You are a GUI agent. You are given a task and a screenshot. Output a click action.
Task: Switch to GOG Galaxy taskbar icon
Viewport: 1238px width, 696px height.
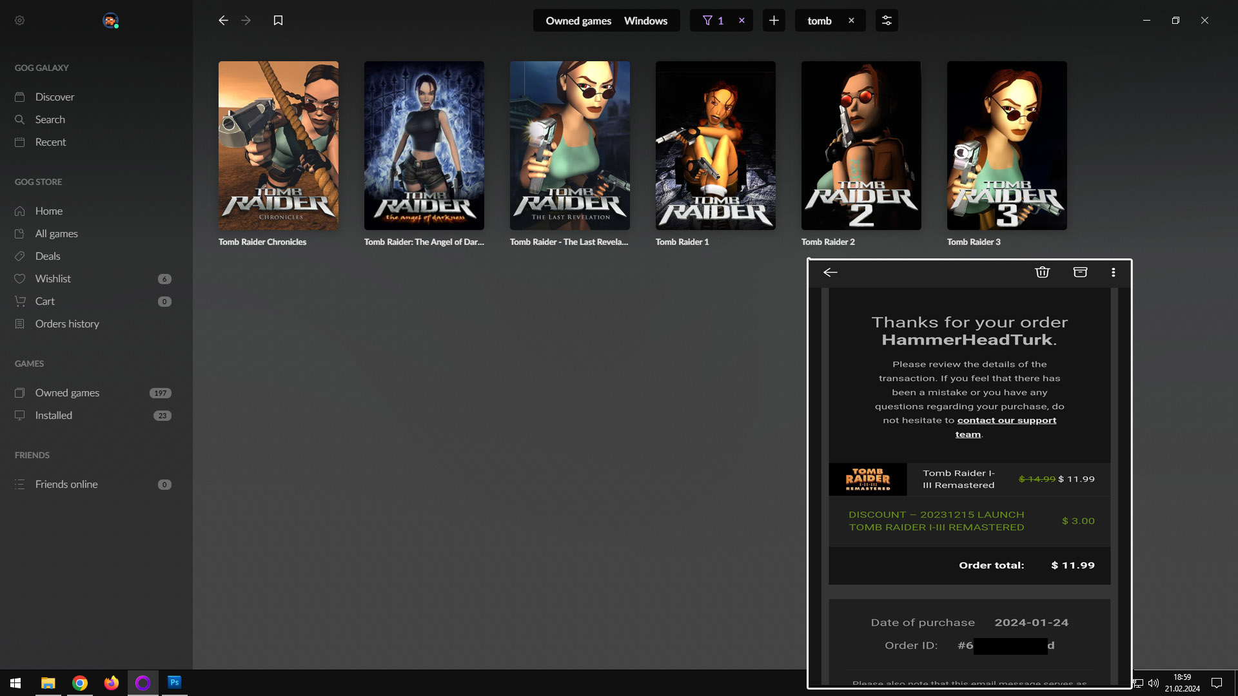pyautogui.click(x=143, y=683)
